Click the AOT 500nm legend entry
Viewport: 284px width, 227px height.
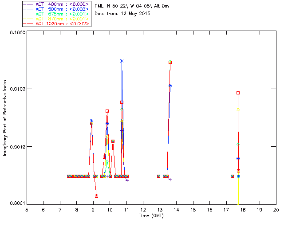coord(56,9)
